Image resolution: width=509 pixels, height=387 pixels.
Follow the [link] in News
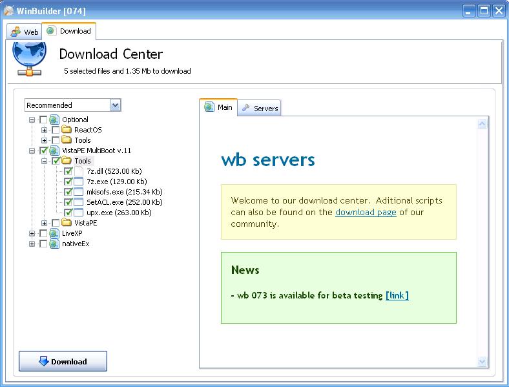pyautogui.click(x=397, y=295)
